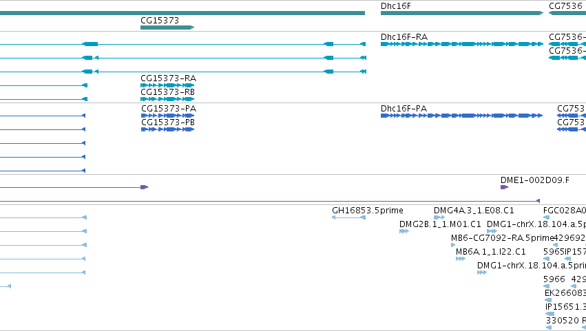The height and width of the screenshot is (331, 586).
Task: Click the Dhc16F-RA transcript glyph
Action: [x=461, y=44]
